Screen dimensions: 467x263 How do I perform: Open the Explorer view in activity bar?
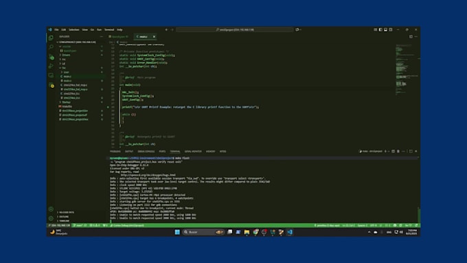point(51,38)
